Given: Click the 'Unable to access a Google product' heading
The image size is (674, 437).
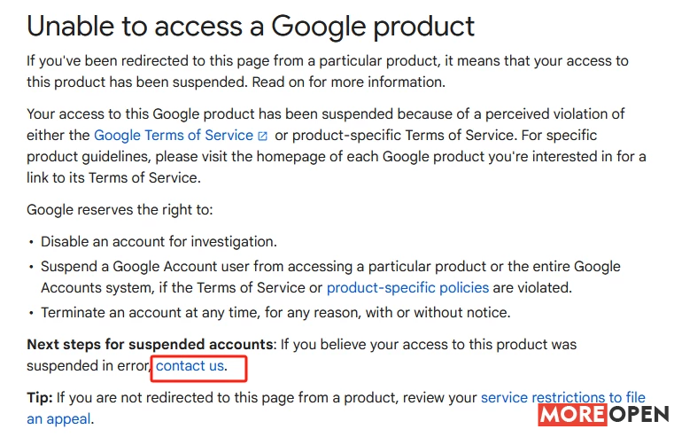Looking at the screenshot, I should [250, 27].
